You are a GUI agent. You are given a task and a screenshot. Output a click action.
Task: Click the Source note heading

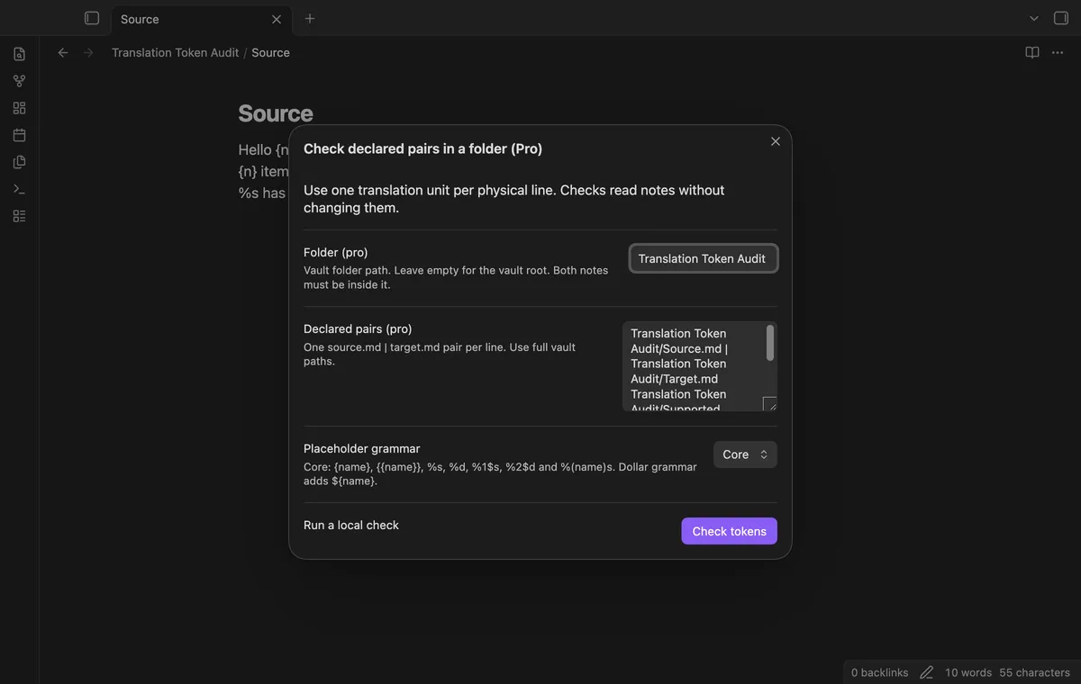point(276,113)
